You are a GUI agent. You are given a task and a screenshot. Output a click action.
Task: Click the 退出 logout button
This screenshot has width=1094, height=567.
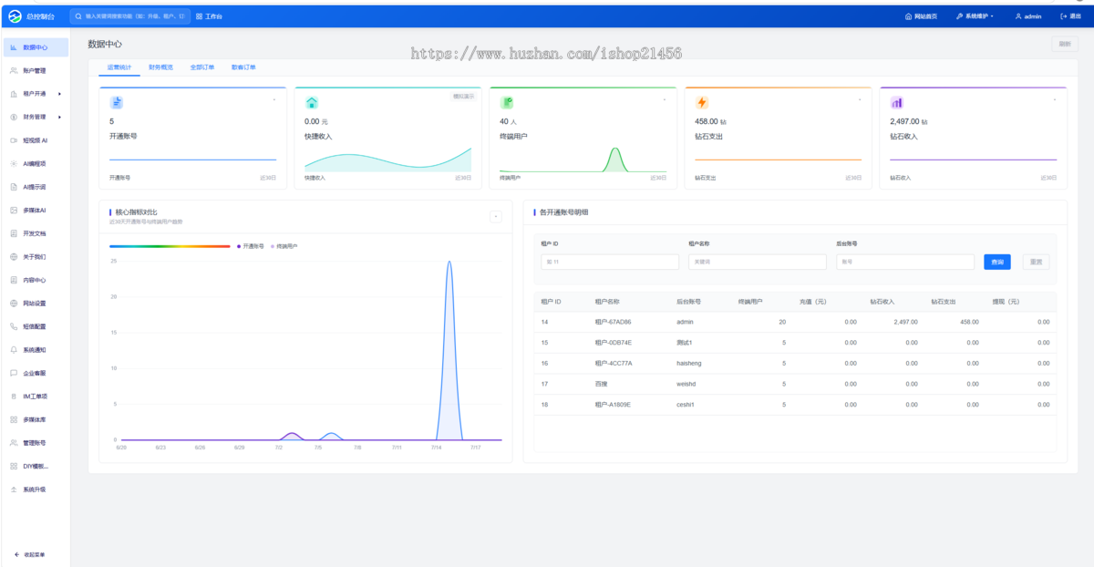(x=1071, y=16)
